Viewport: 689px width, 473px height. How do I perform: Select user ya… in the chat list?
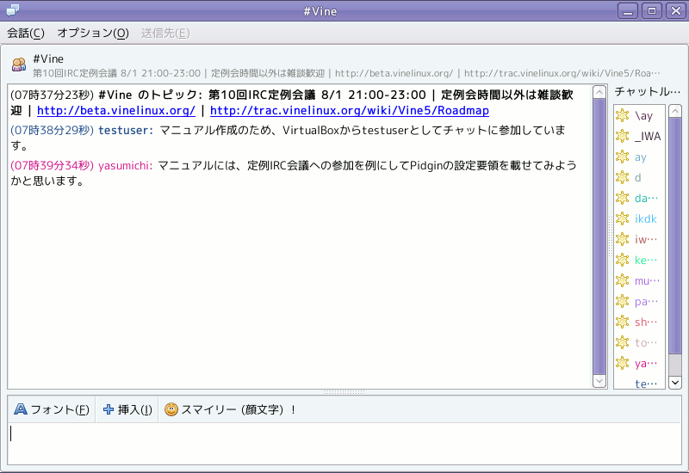click(645, 363)
